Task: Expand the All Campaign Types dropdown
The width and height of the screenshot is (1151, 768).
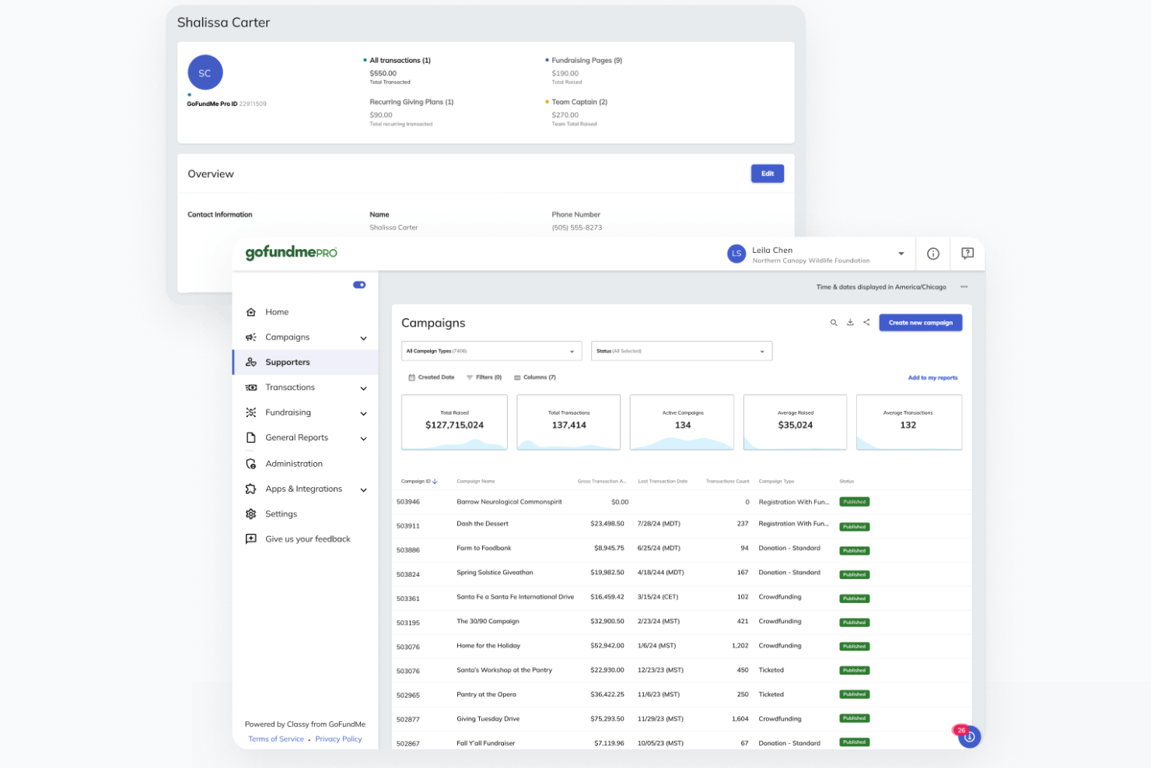Action: click(x=491, y=350)
